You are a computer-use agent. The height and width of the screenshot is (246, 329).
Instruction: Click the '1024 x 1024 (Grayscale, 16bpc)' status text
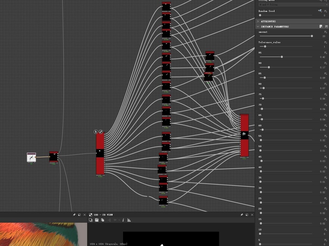108,244
